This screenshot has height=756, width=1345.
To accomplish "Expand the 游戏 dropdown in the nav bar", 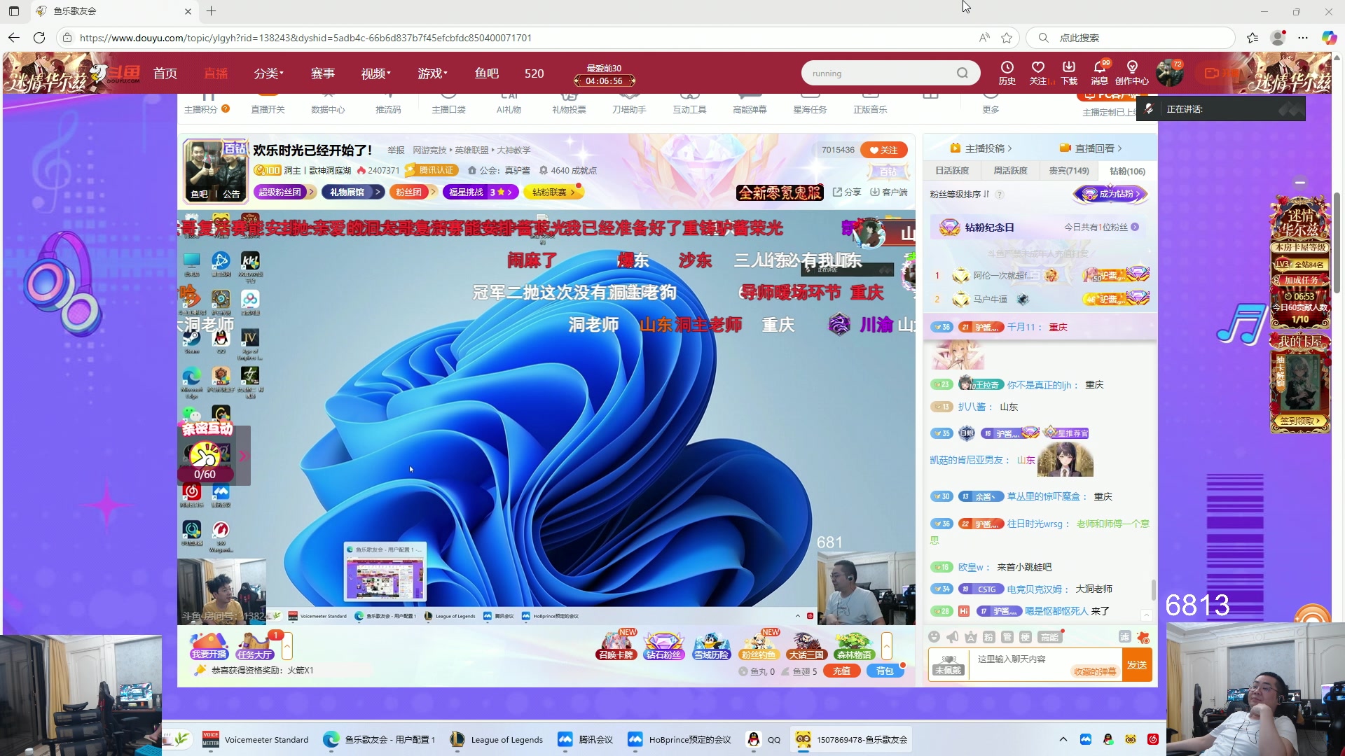I will 432,73.
